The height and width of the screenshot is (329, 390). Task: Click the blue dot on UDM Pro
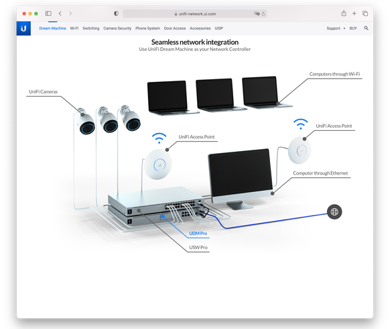tap(163, 216)
